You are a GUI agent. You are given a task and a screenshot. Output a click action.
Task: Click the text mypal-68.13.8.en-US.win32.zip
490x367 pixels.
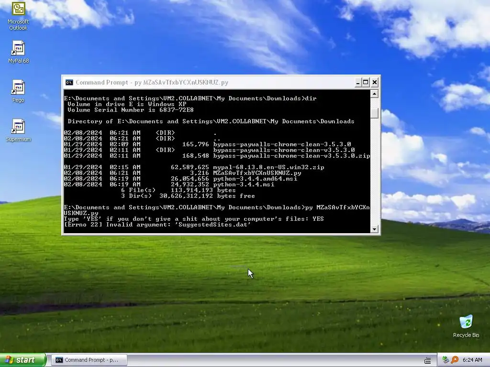click(x=268, y=167)
